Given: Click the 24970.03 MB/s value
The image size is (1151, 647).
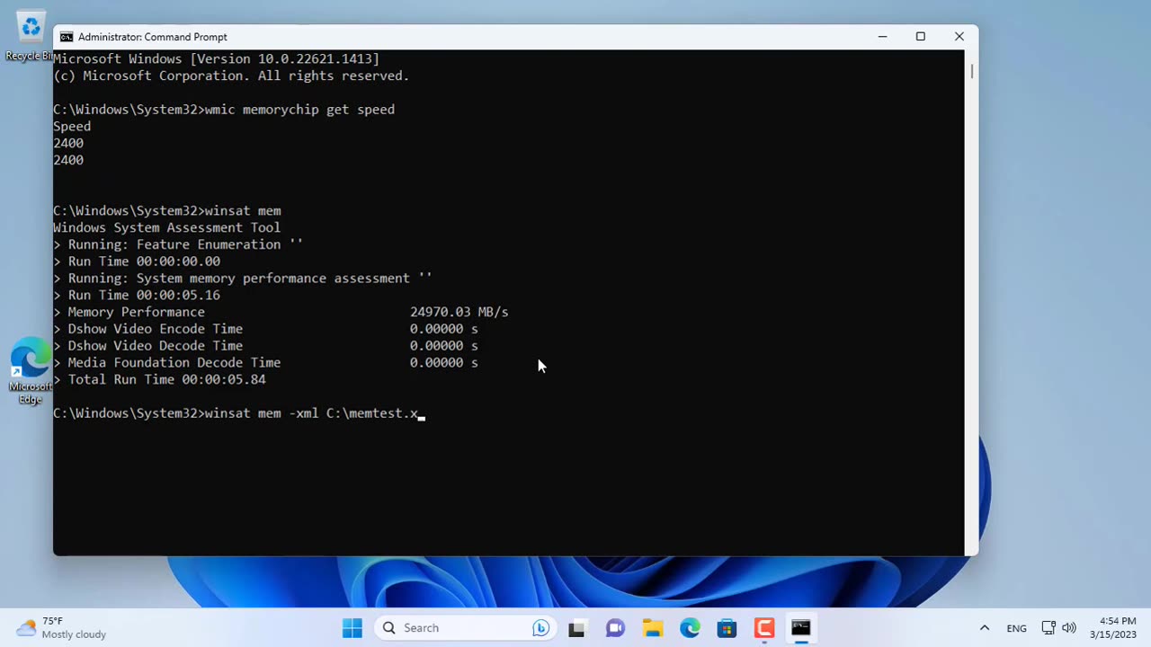Looking at the screenshot, I should coord(459,312).
